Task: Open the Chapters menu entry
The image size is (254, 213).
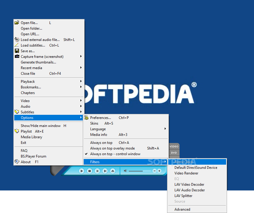Action: 49,93
